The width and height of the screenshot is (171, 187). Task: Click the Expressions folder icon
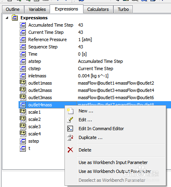click(15, 18)
